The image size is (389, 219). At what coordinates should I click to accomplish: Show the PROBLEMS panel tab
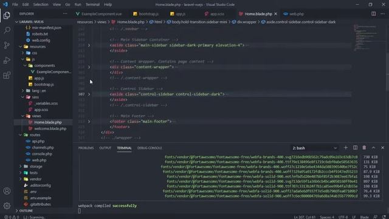click(x=86, y=148)
